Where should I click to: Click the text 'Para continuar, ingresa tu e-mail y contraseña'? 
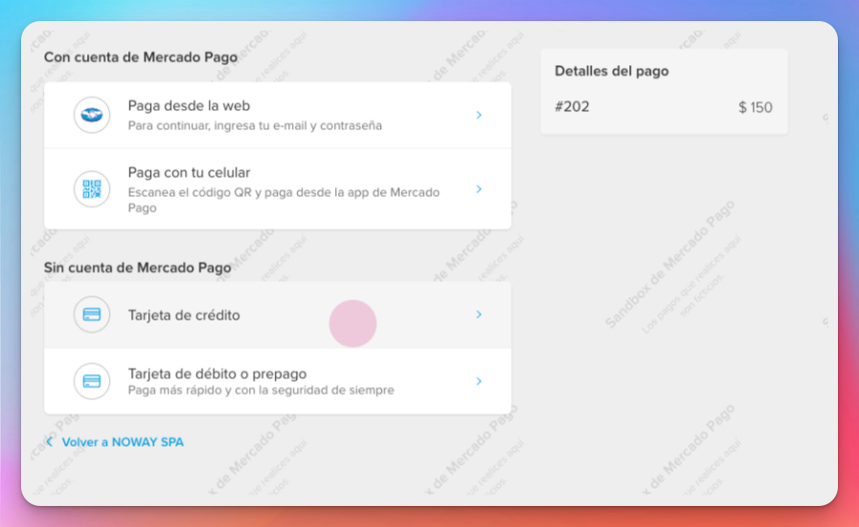(256, 125)
